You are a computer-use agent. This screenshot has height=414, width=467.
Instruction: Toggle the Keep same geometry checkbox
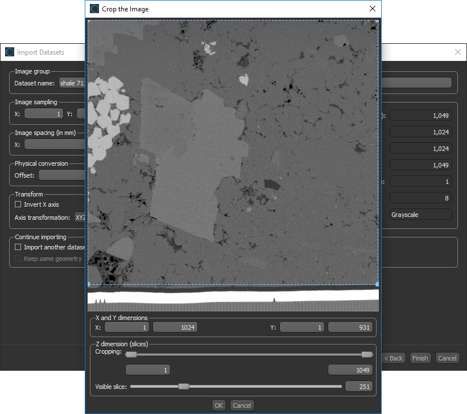point(18,259)
